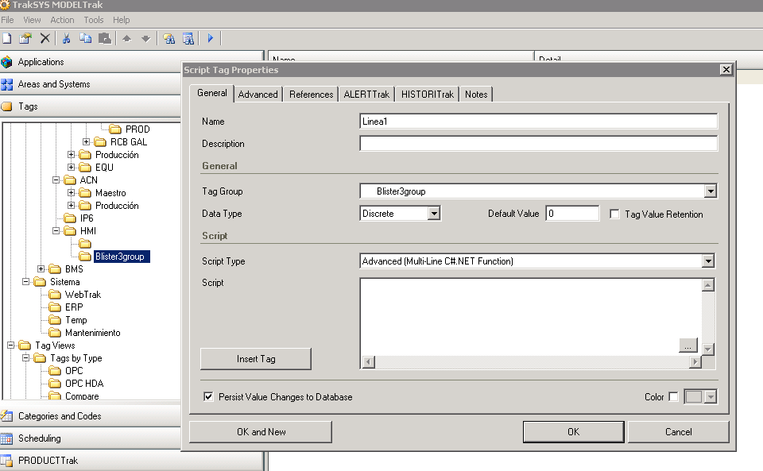Screen dimensions: 763x471
Task: Click the IP6 folder icon
Action: click(x=70, y=218)
